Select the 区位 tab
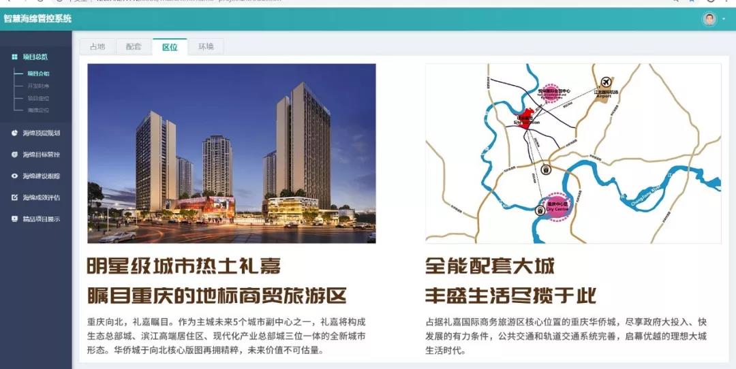The image size is (736, 369). 170,46
